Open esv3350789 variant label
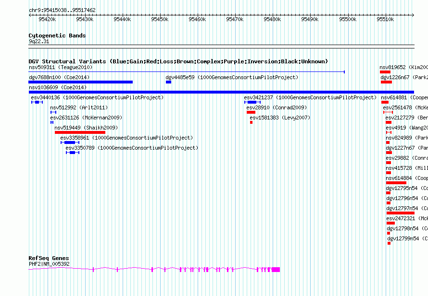Viewport: 428px width, 296px height. 132,148
